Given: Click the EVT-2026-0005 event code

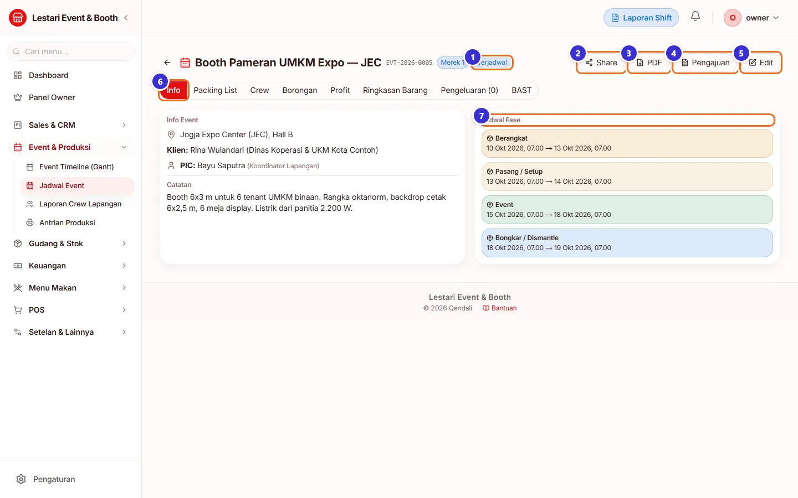Looking at the screenshot, I should click(409, 63).
